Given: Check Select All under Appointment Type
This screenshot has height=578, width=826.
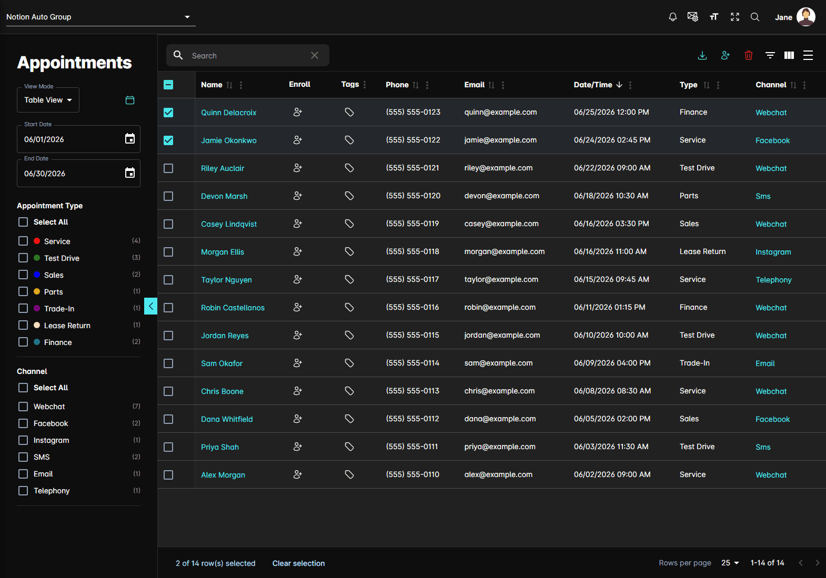Looking at the screenshot, I should tap(23, 222).
